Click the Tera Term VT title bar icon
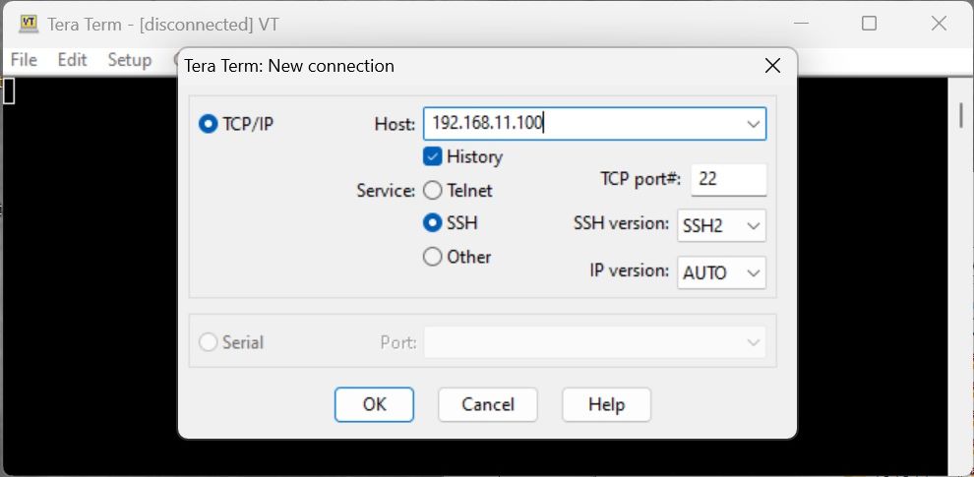The width and height of the screenshot is (974, 477). coord(28,25)
